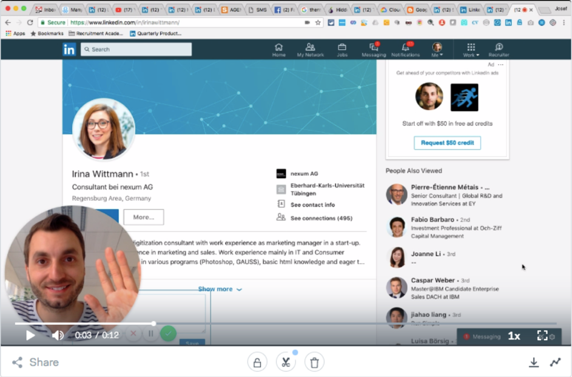Download the video recording
The image size is (572, 377).
(x=534, y=362)
